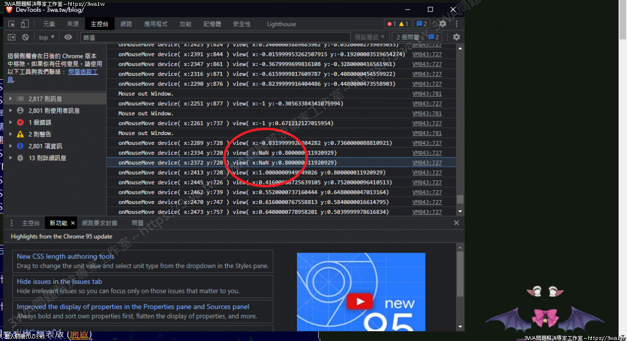Open the 預設層級 log level dropdown
Viewport: 627px width, 341px height.
pos(369,37)
